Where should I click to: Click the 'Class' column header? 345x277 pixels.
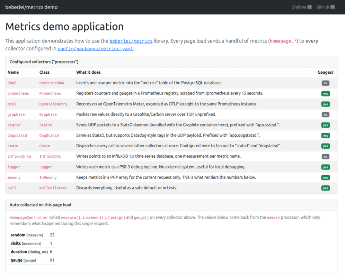coord(44,72)
